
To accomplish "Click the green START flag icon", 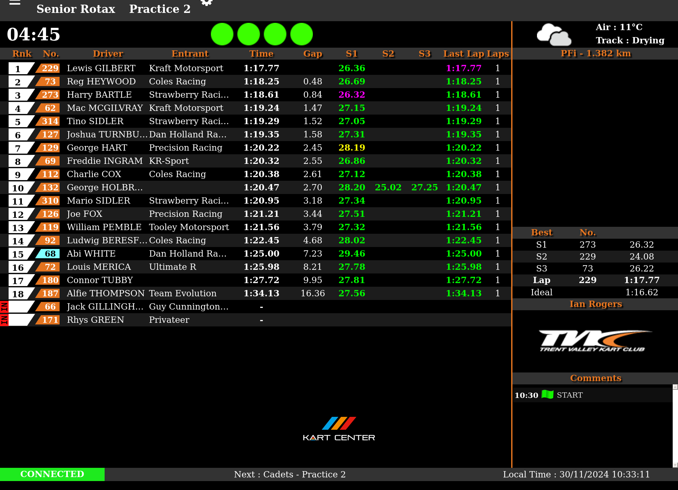I will [548, 395].
